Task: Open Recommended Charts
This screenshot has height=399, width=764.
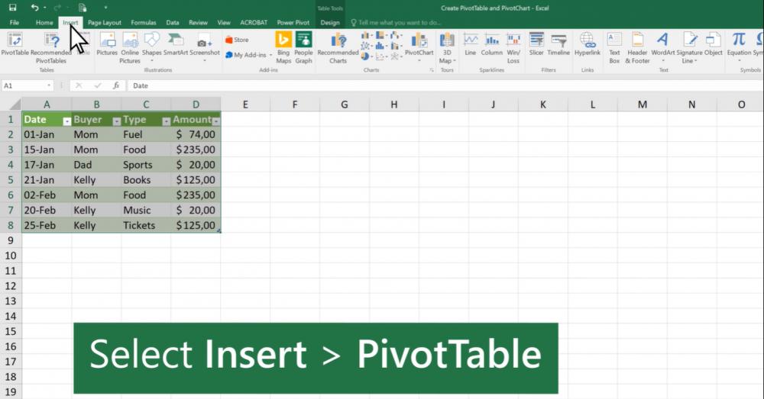Action: click(x=338, y=48)
